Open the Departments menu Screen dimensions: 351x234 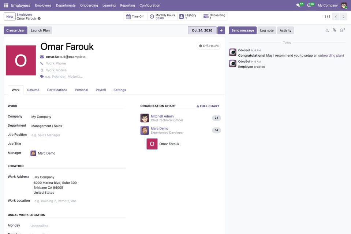(x=66, y=5)
